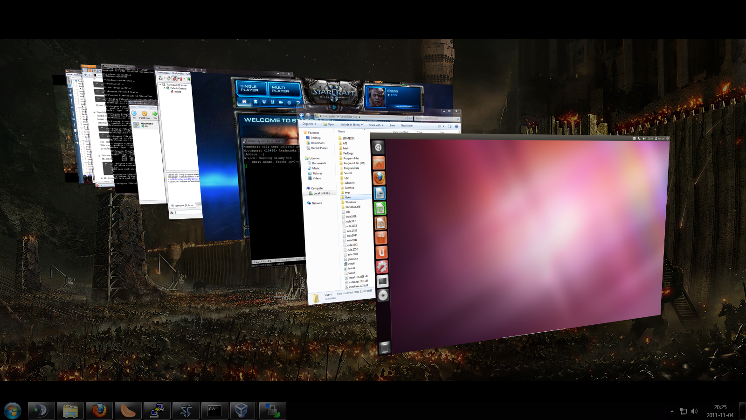
Task: Select Desktop under Favorites in Explorer
Action: [x=313, y=138]
